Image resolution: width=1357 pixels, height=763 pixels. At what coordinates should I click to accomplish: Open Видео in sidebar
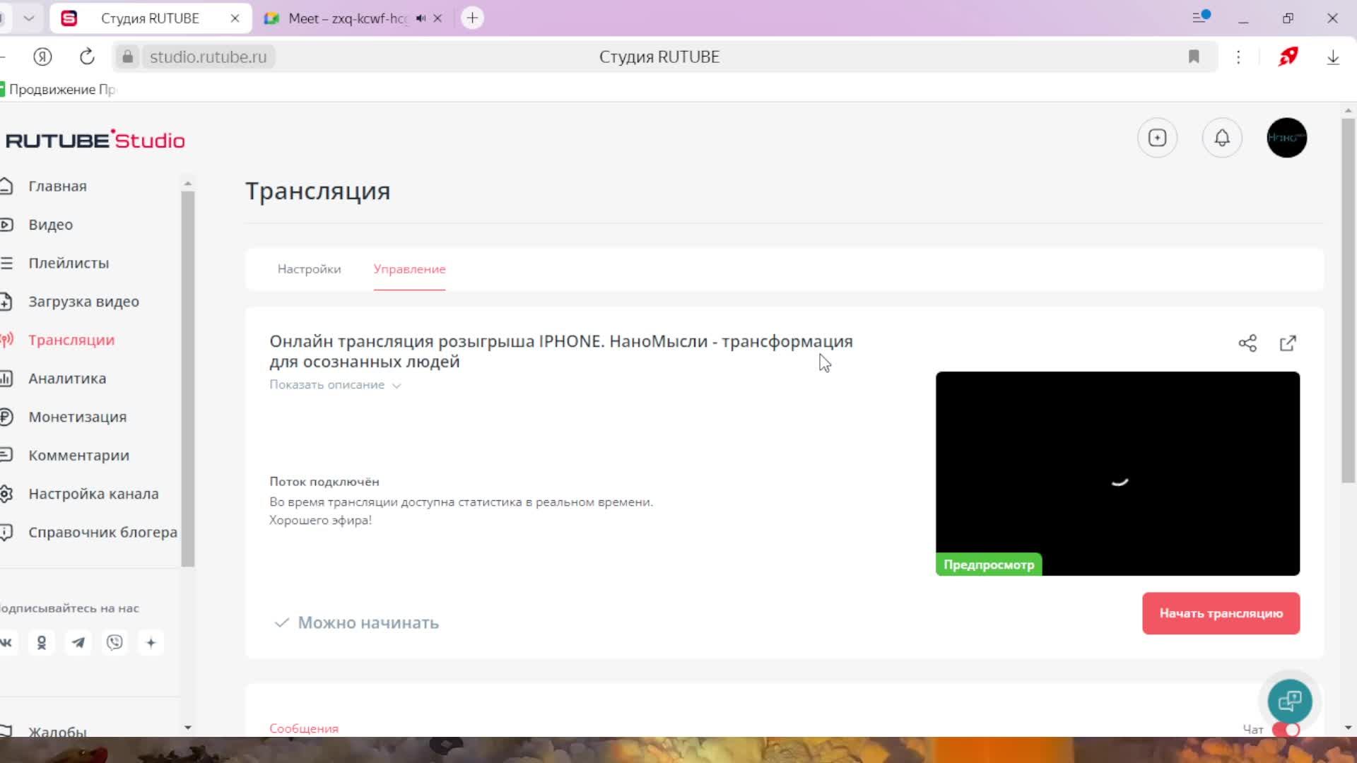coord(50,225)
